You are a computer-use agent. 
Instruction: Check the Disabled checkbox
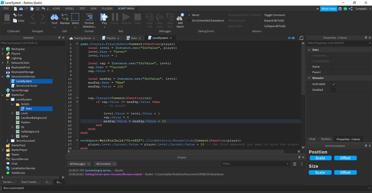[334, 90]
